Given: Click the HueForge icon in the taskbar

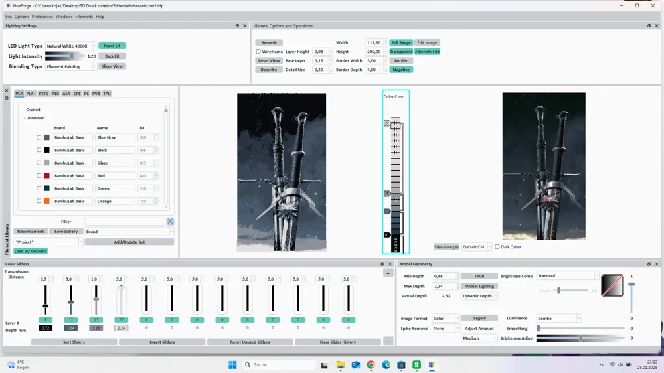Looking at the screenshot, I should [x=432, y=365].
